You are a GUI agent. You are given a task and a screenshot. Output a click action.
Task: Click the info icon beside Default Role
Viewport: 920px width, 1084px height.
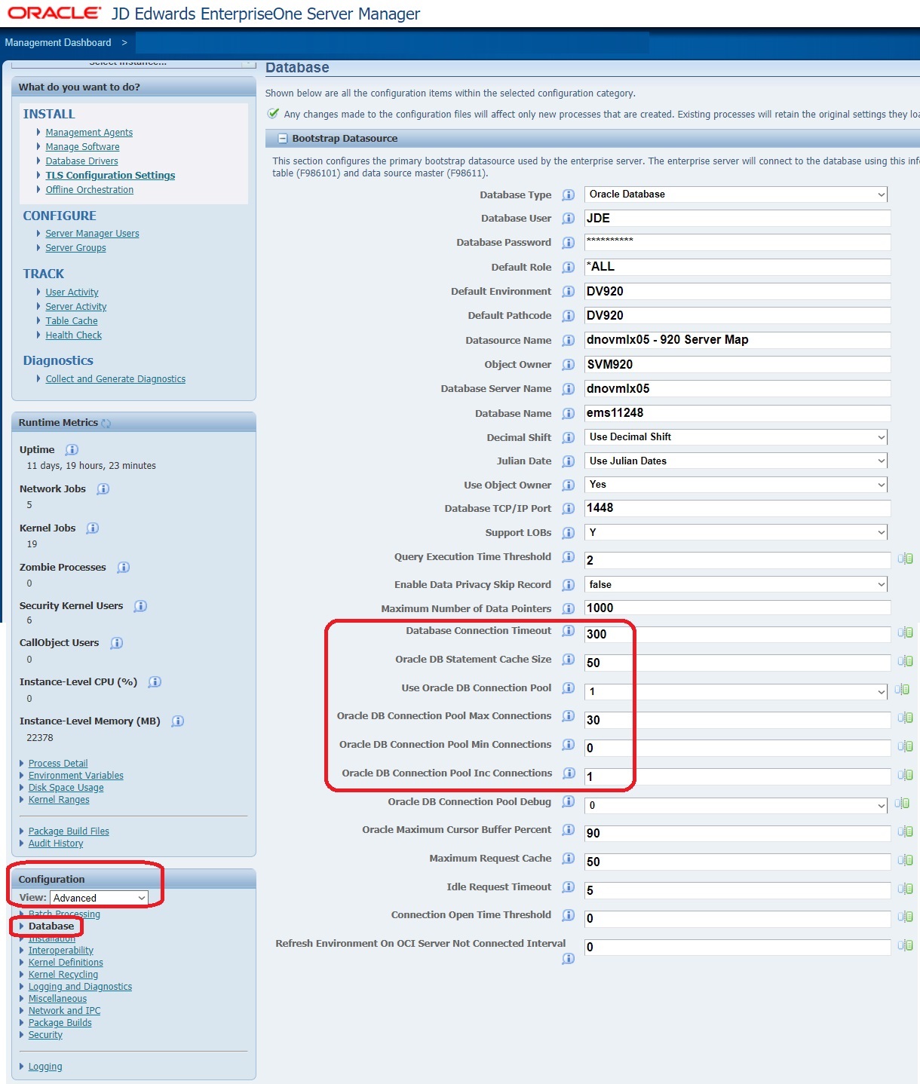click(x=569, y=268)
